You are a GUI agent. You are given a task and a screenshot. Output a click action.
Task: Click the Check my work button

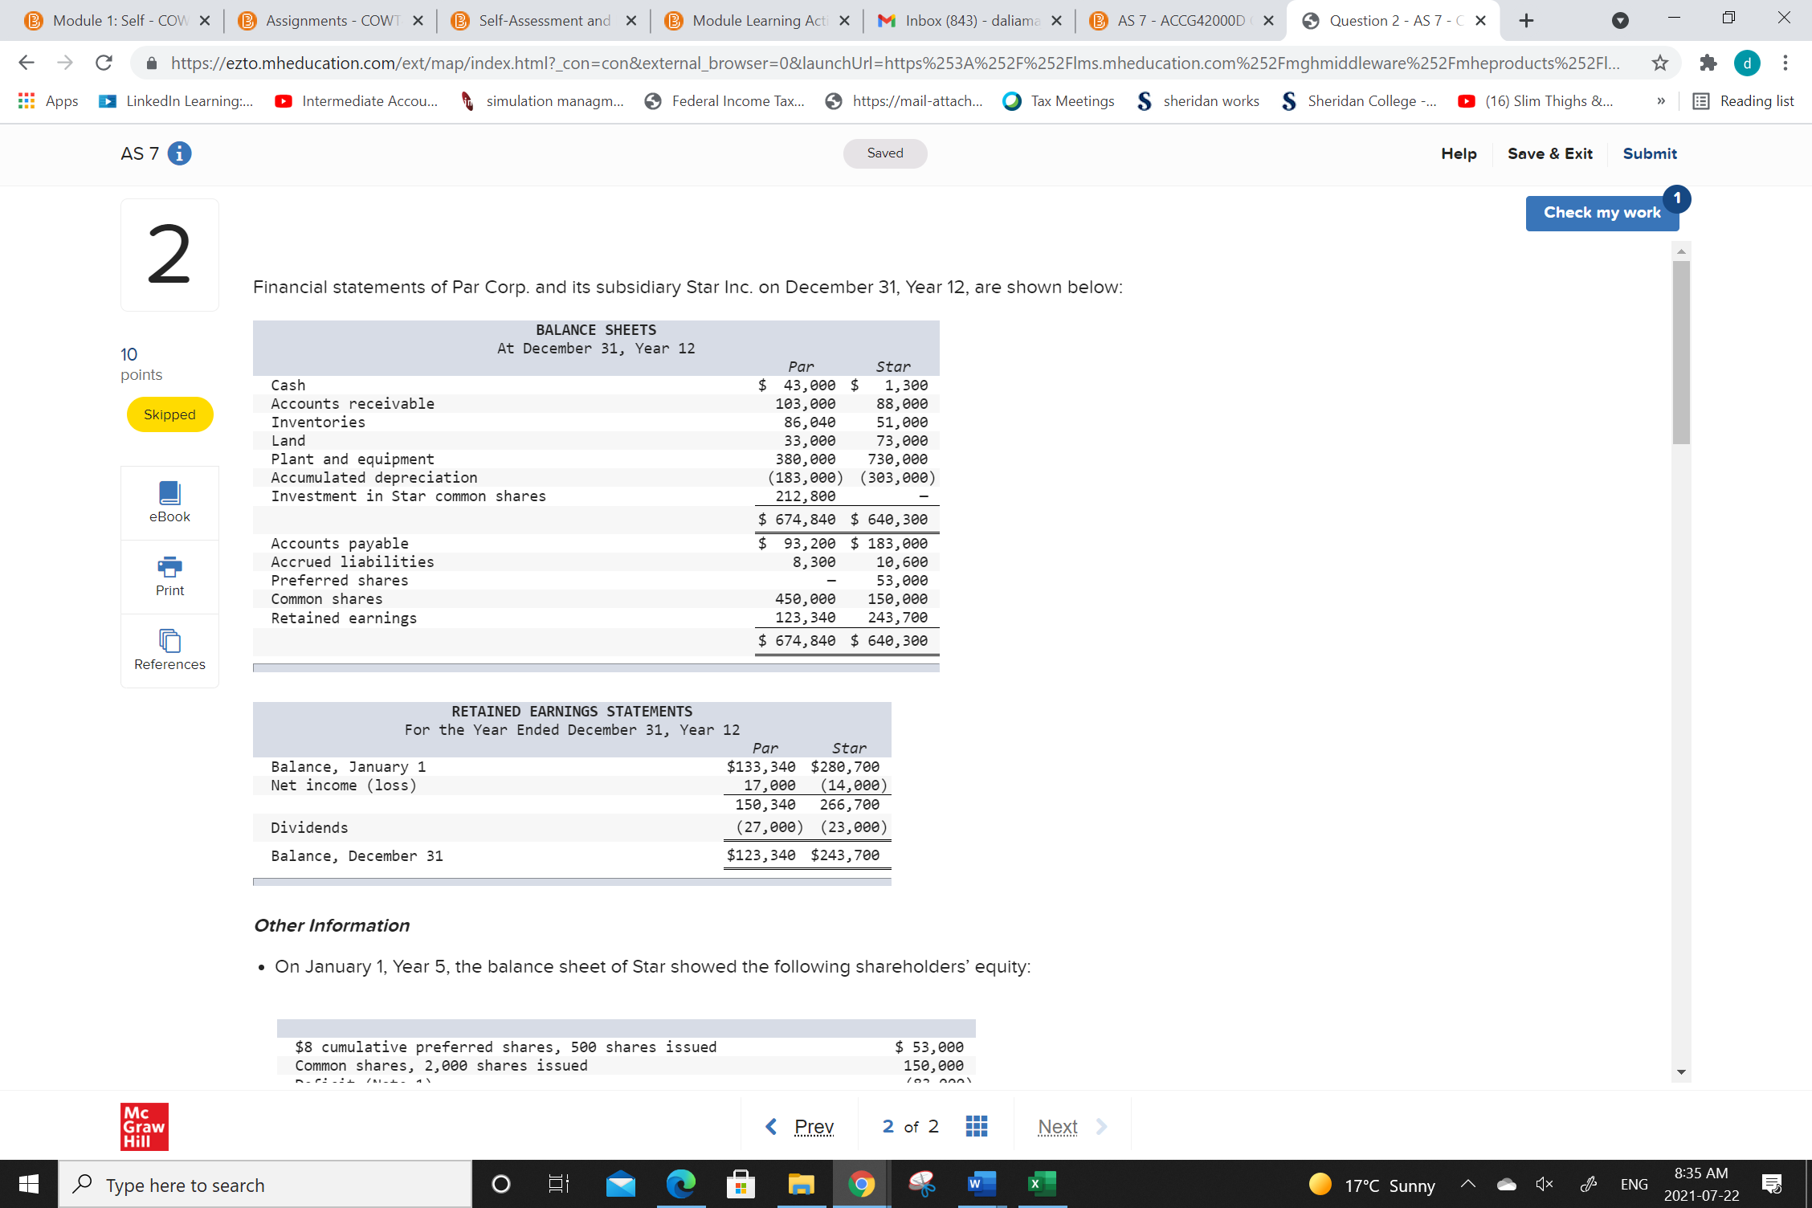point(1602,212)
